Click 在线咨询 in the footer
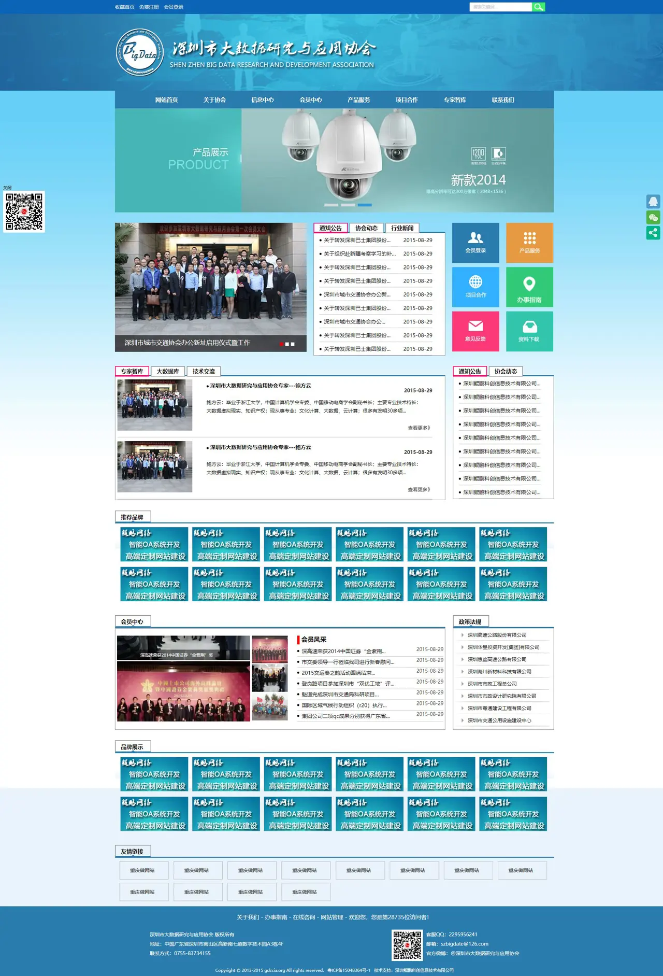This screenshot has width=663, height=976. point(304,917)
